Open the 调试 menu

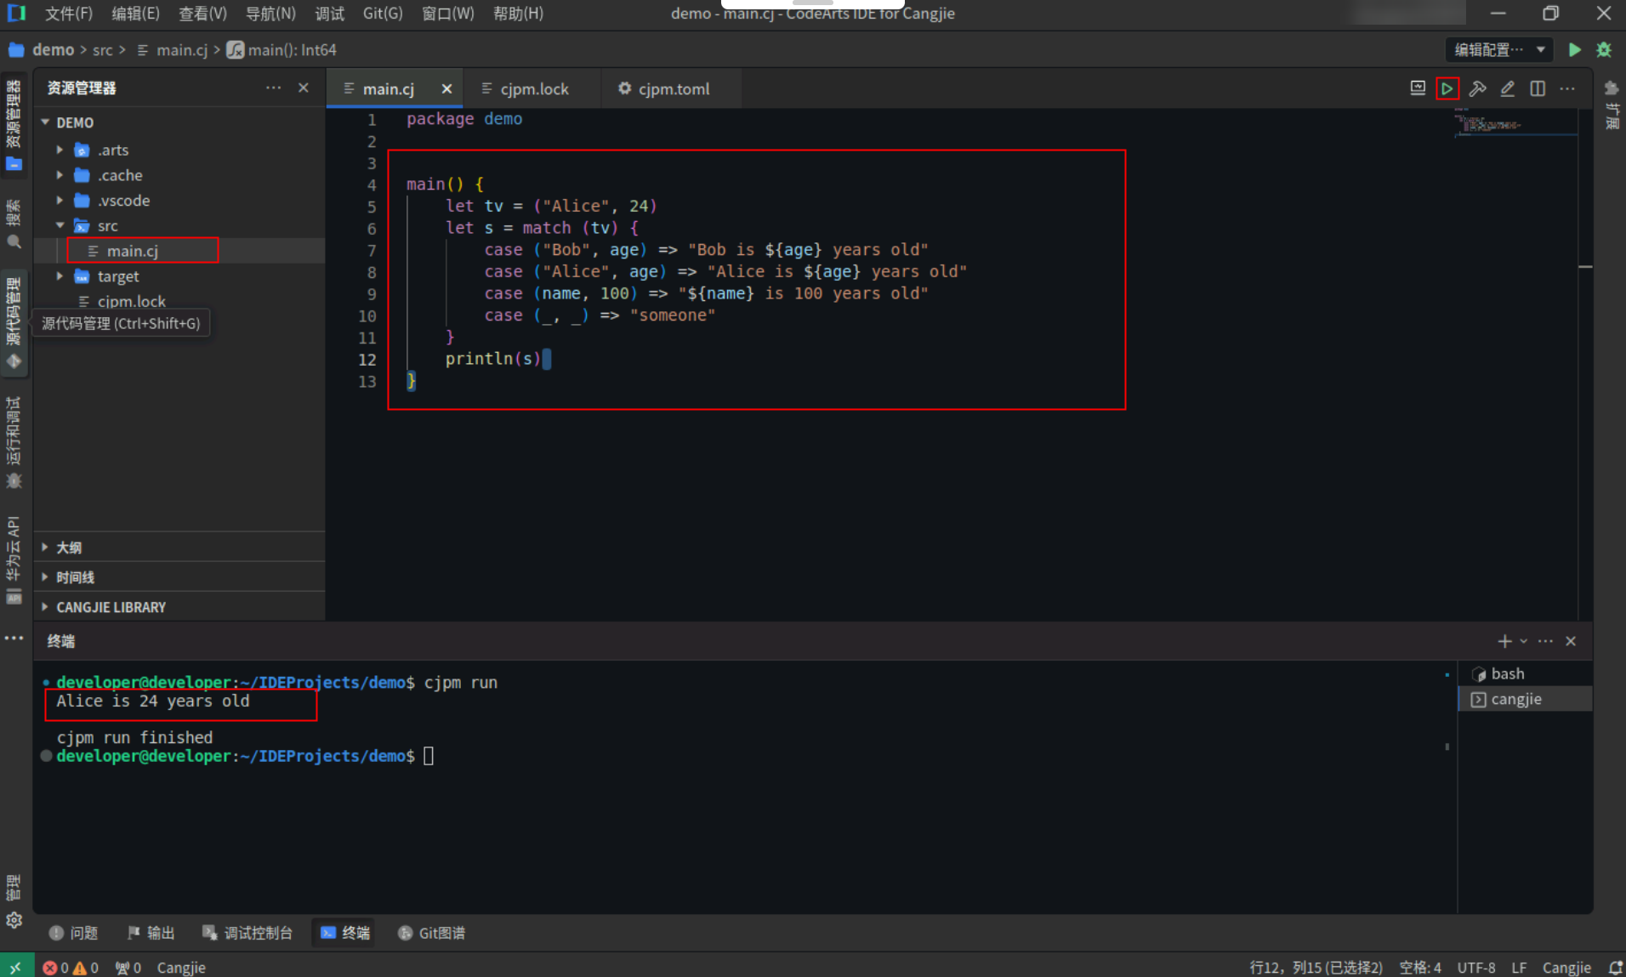point(330,14)
